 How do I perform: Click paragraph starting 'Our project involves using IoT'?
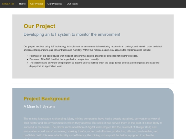(93, 48)
